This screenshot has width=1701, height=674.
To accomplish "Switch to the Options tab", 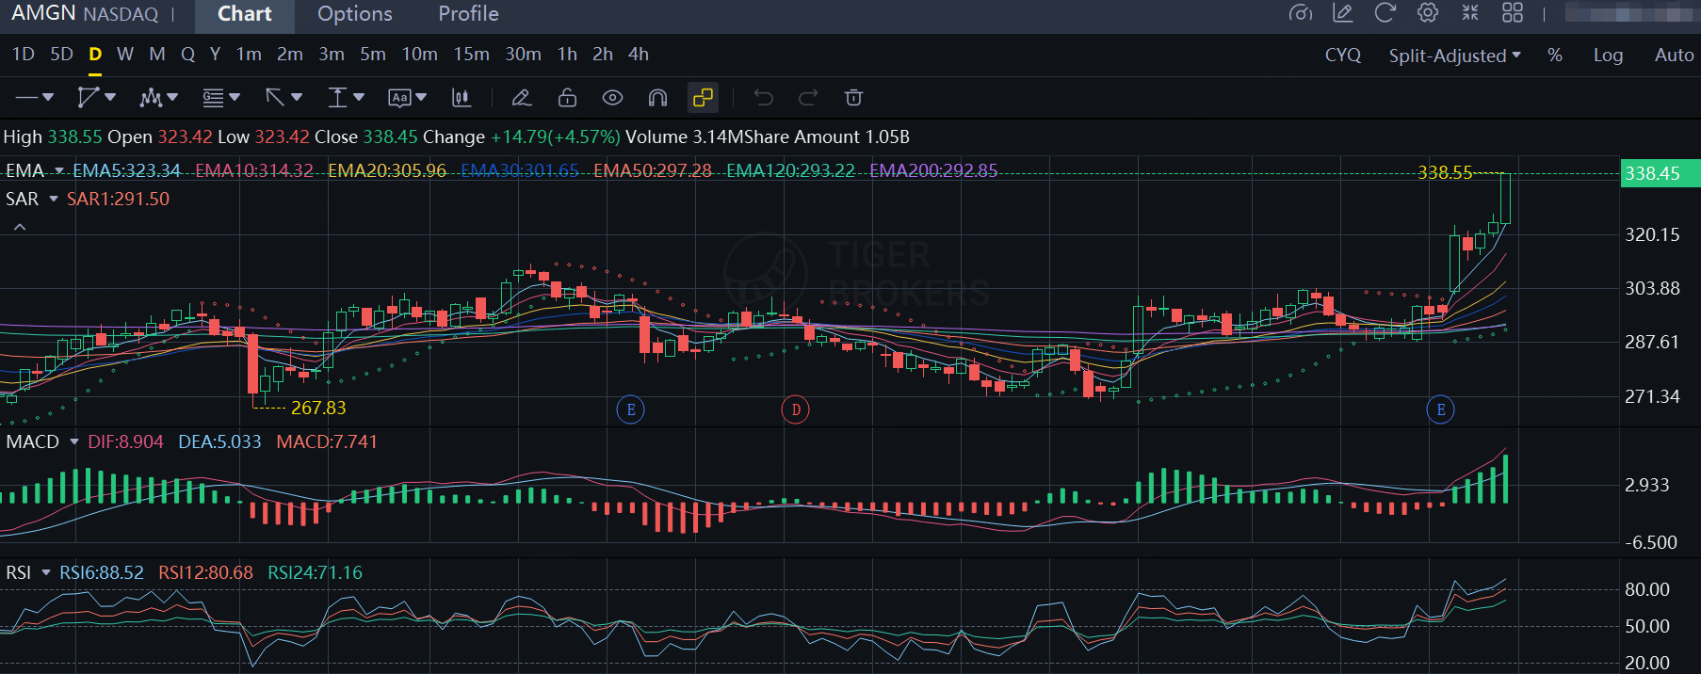I will (x=354, y=14).
